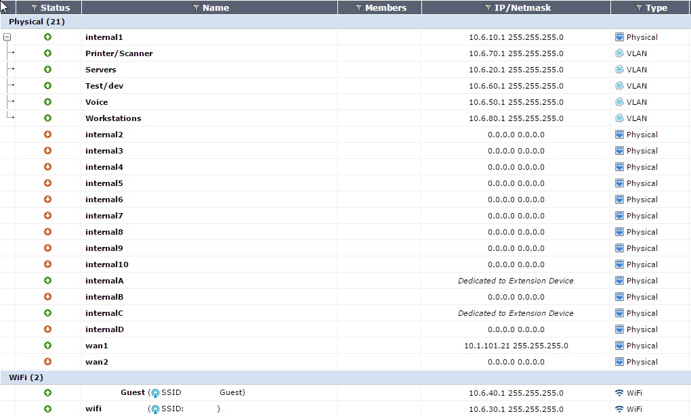Select the Guest WiFi interface name
Viewport: 691px width, 416px height.
133,392
